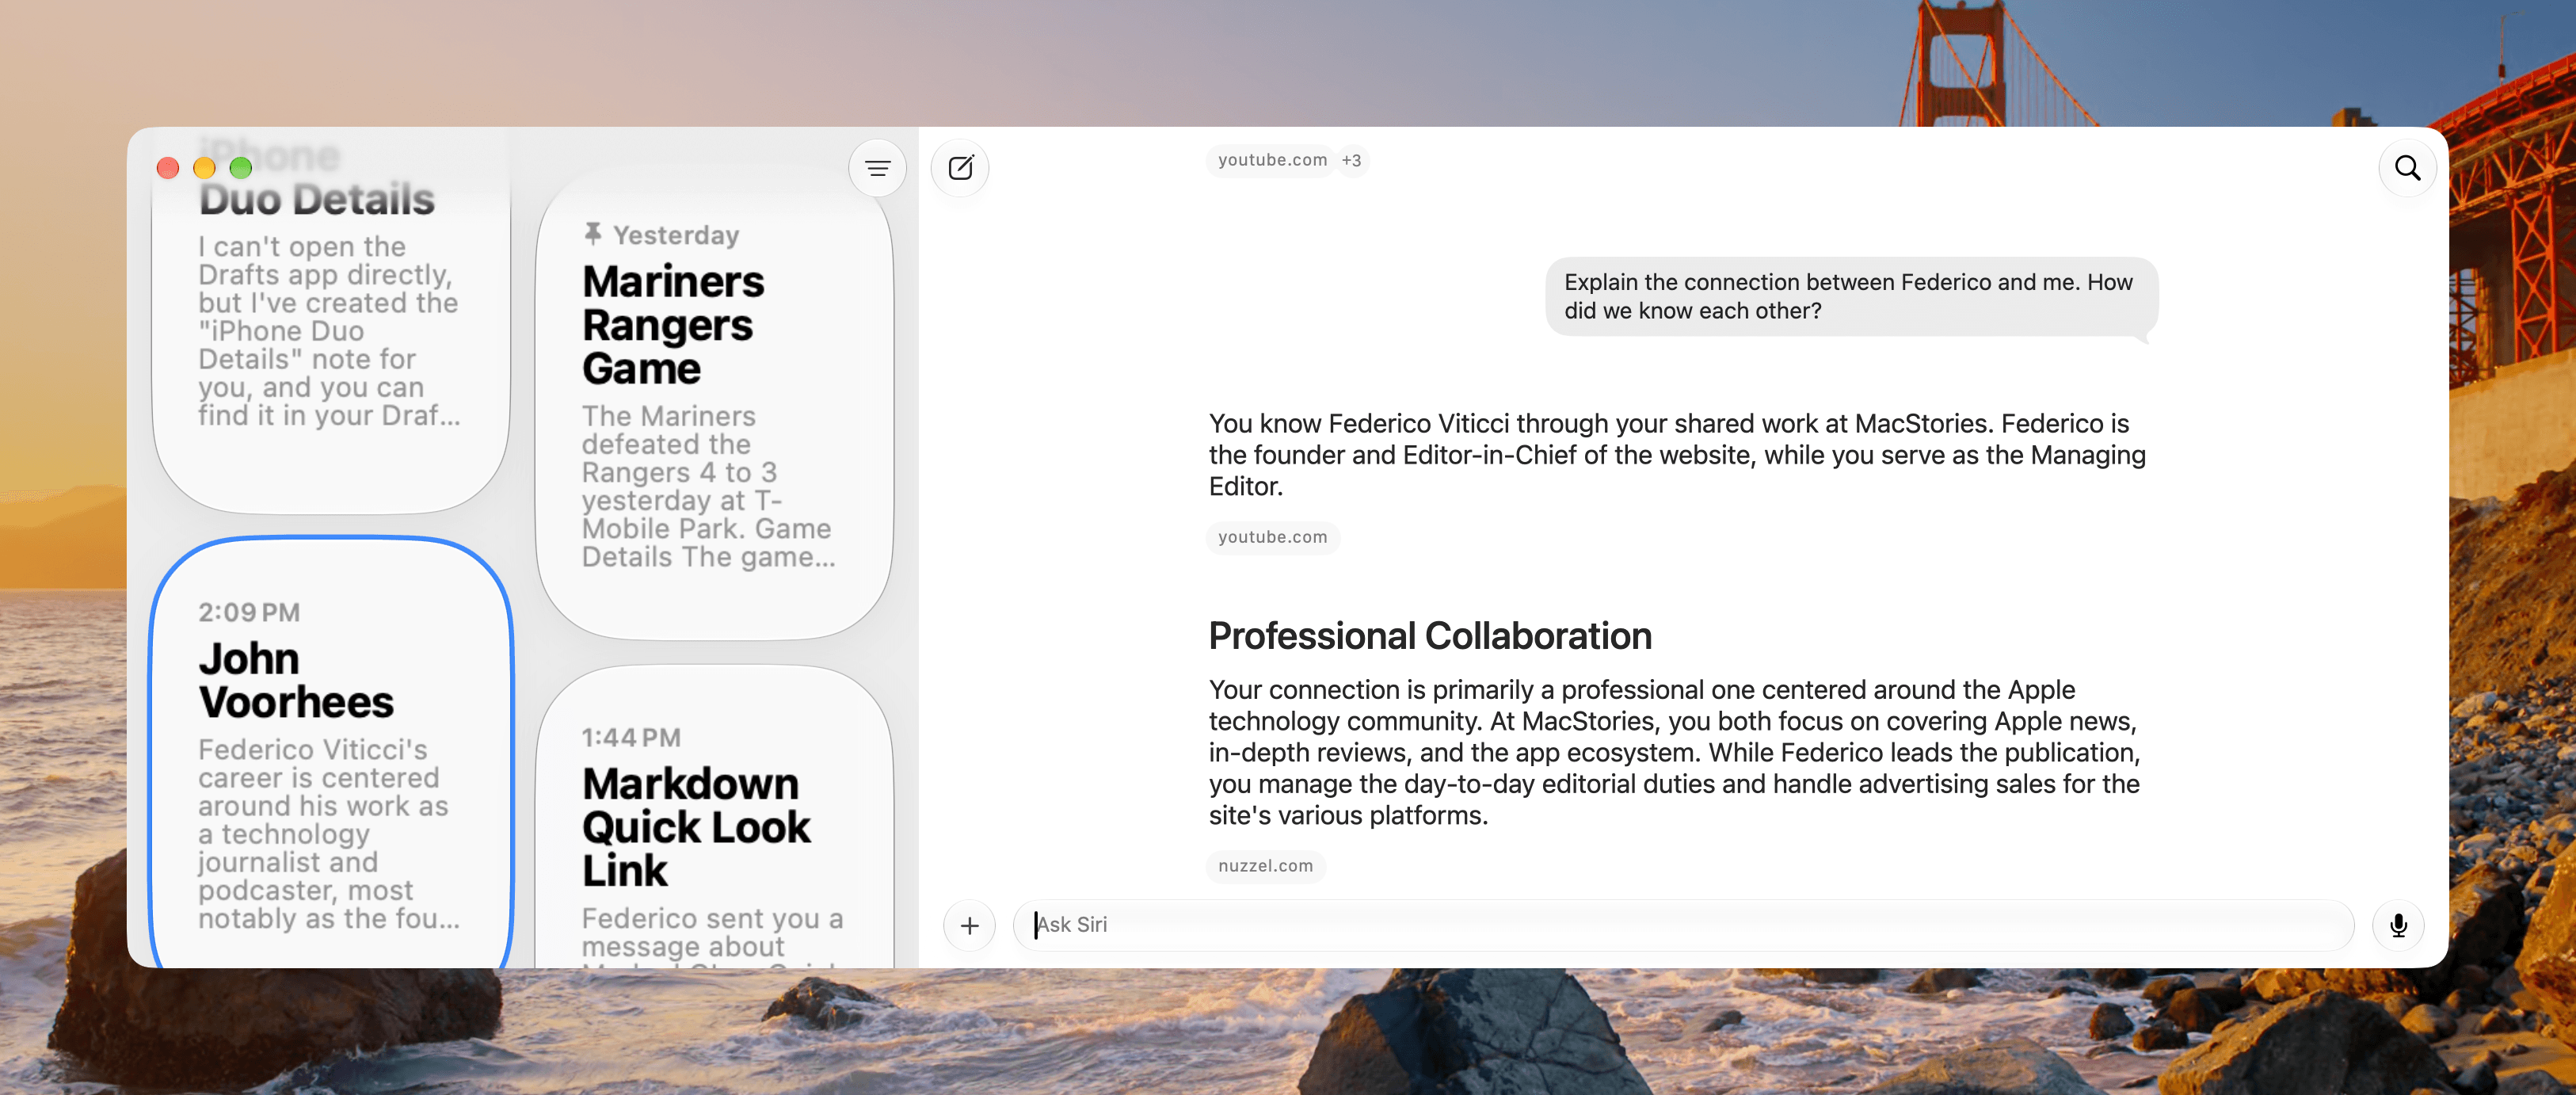The height and width of the screenshot is (1095, 2576).
Task: Click the 1:44 PM timestamp
Action: point(631,737)
